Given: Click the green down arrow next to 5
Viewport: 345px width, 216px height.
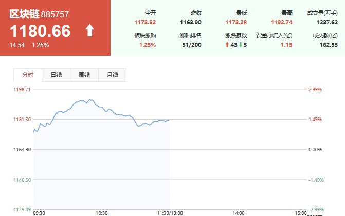Looking at the screenshot, I should tap(241, 45).
